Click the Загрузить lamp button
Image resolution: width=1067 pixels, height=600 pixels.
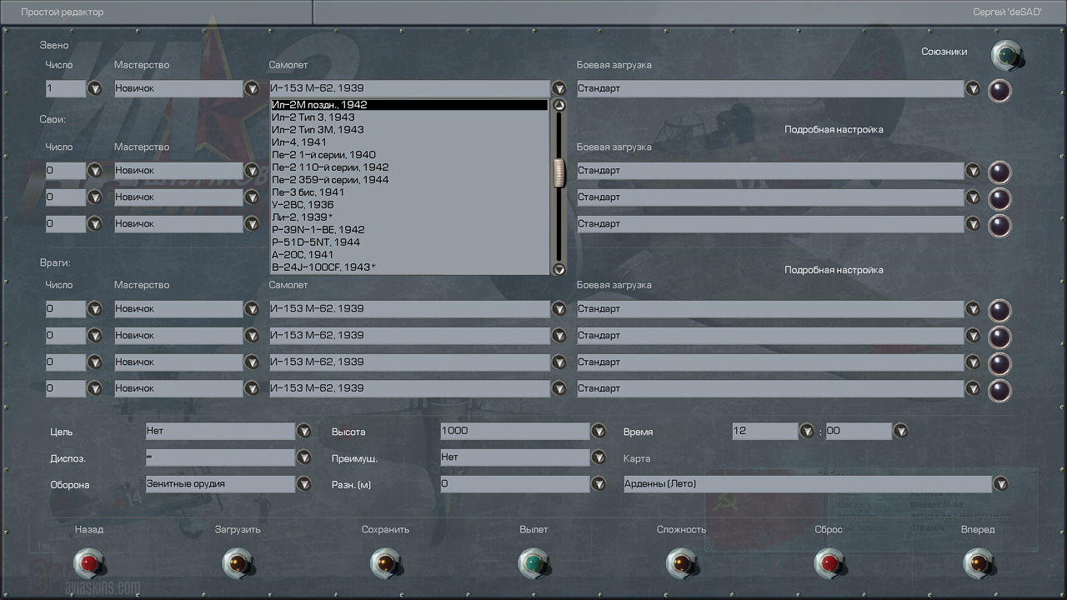point(237,563)
